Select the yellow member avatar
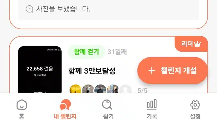 (75, 89)
